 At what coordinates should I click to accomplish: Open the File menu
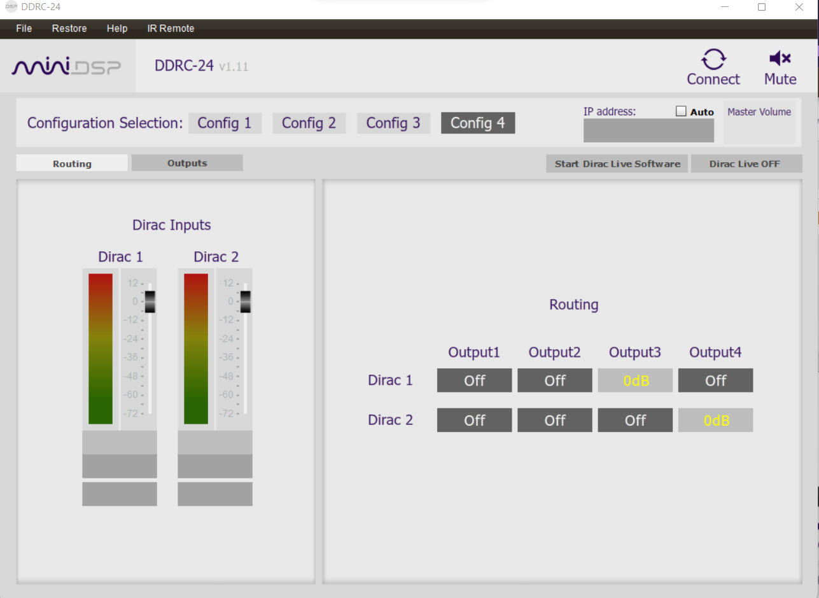click(24, 29)
